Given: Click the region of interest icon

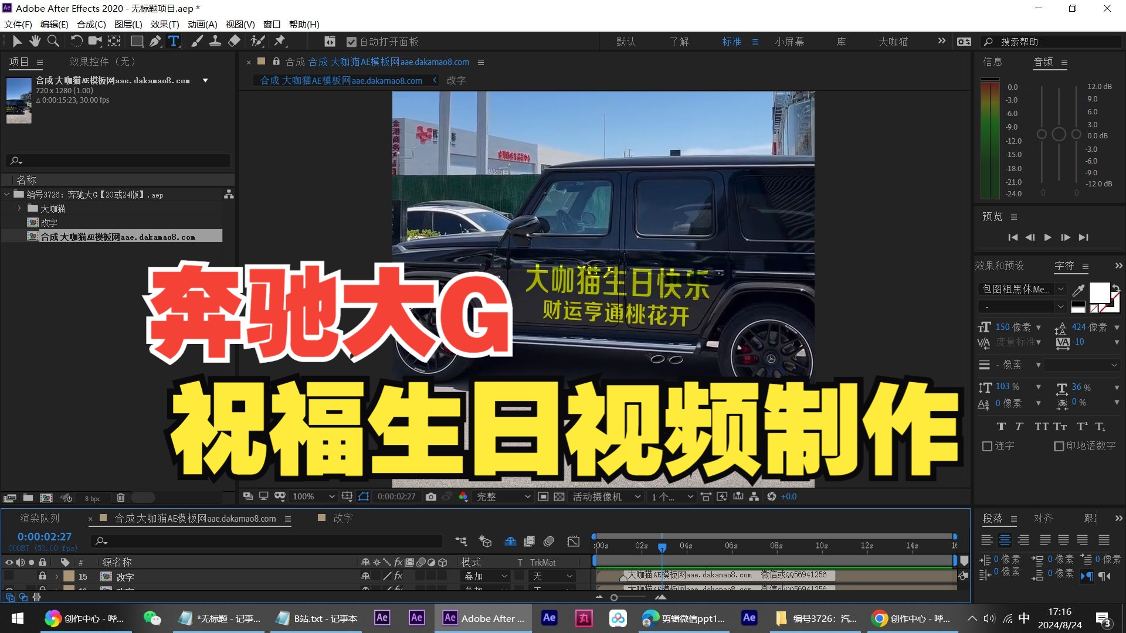Looking at the screenshot, I should (543, 496).
